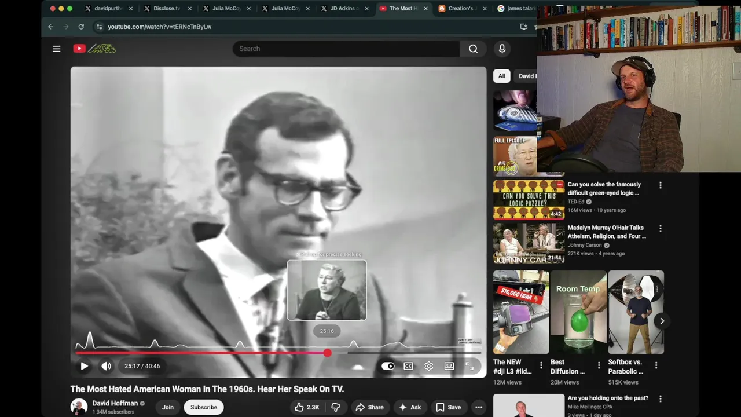This screenshot has height=417, width=741.
Task: Open the YouTube hamburger guide menu
Action: coord(56,49)
